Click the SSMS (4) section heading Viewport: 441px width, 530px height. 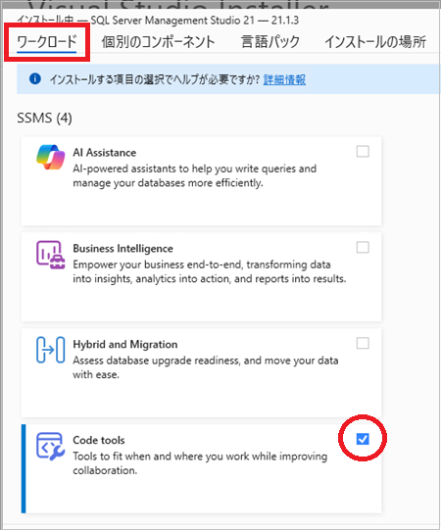click(44, 118)
